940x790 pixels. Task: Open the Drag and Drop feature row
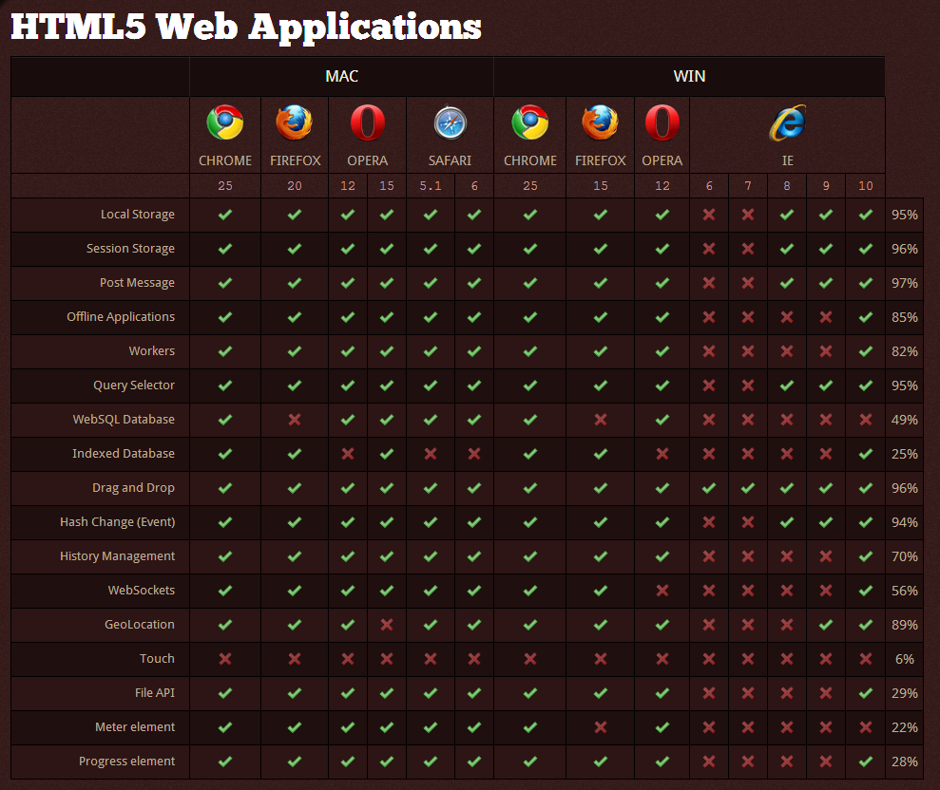pos(133,487)
